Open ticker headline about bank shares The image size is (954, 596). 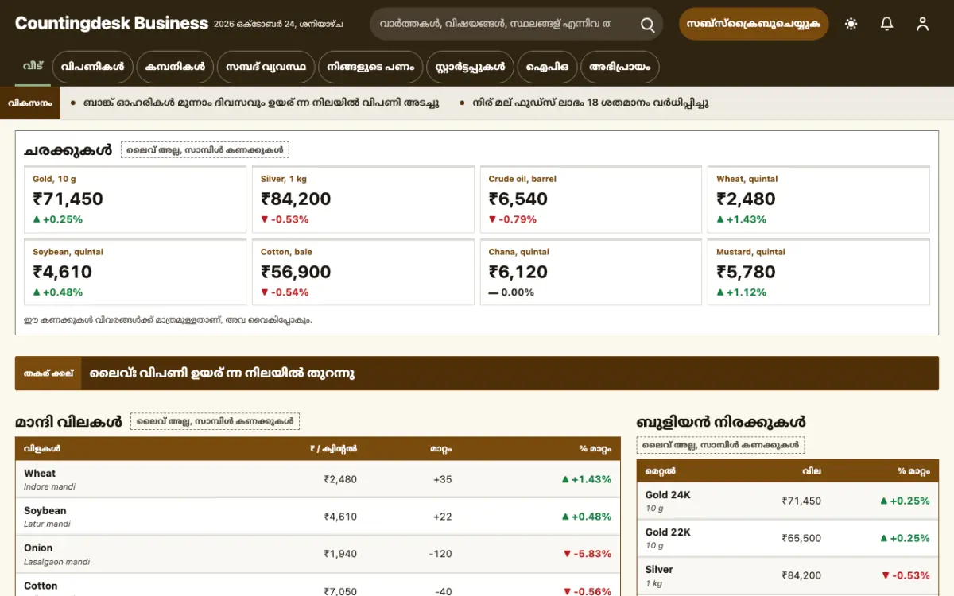[261, 103]
